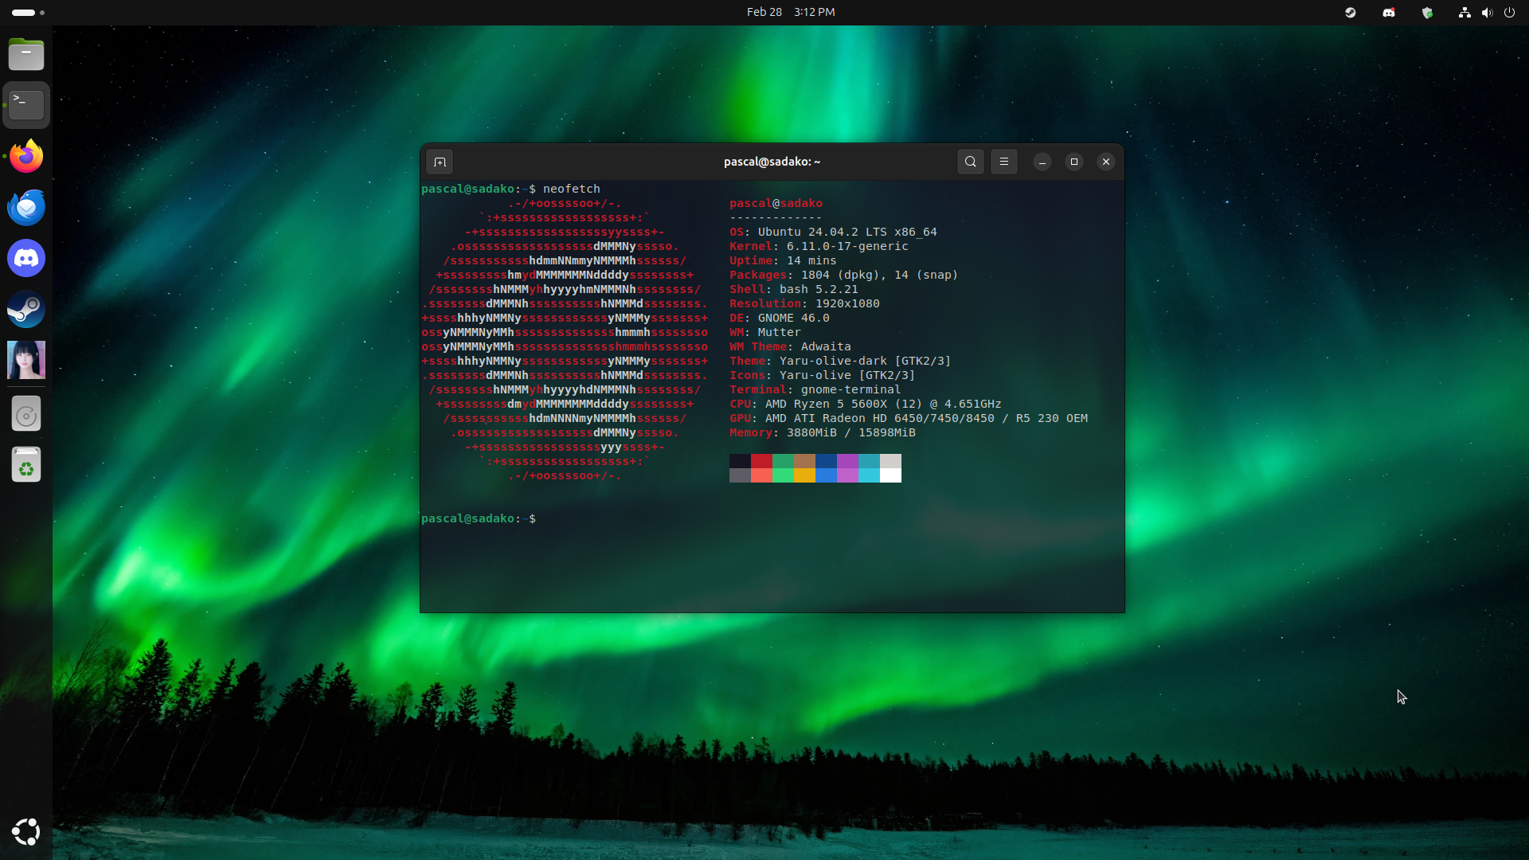Open the Steam system tray icon
Screen dimensions: 1529x860
(1351, 13)
